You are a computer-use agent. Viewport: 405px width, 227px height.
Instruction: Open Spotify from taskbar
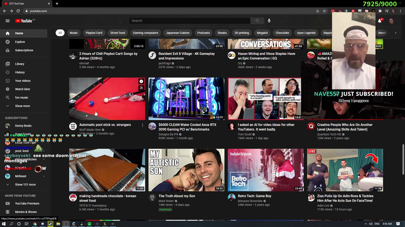coord(89,224)
